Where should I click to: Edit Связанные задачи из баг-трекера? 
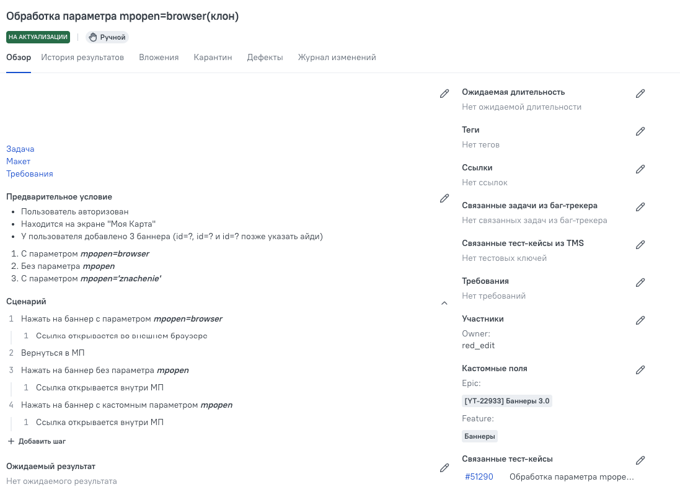pos(640,207)
